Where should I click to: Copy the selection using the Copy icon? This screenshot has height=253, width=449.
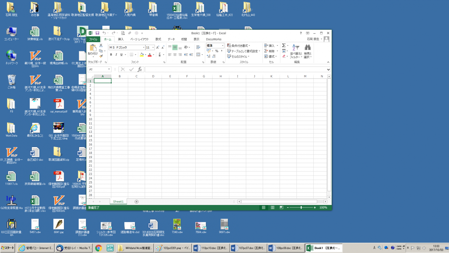point(101,51)
